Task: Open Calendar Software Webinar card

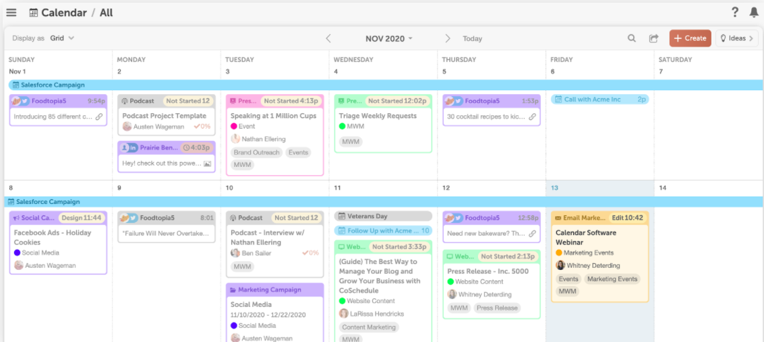Action: click(585, 237)
